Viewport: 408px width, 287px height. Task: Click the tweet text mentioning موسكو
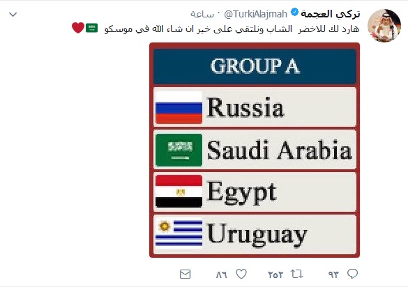[232, 29]
